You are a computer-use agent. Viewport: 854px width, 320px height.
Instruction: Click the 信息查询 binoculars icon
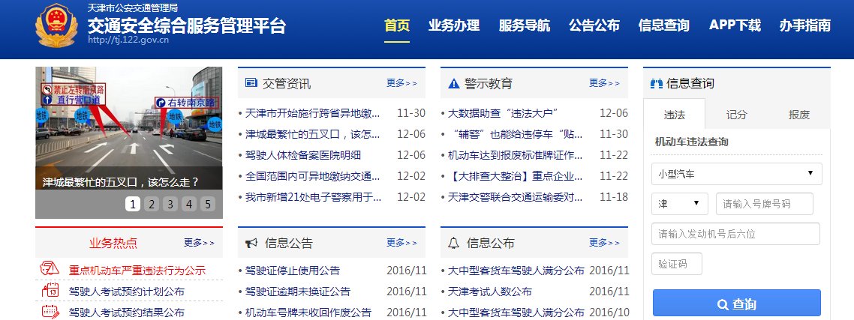coord(657,83)
